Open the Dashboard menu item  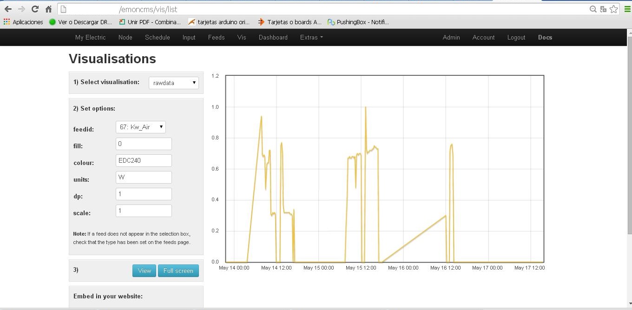point(273,38)
